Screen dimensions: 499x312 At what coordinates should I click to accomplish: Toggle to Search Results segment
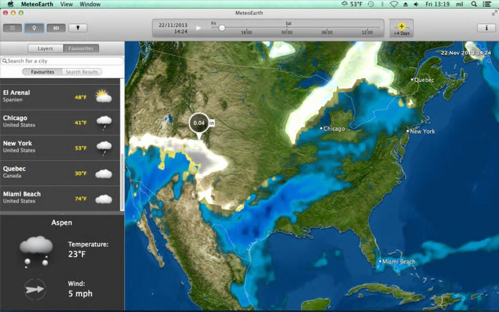coord(82,72)
